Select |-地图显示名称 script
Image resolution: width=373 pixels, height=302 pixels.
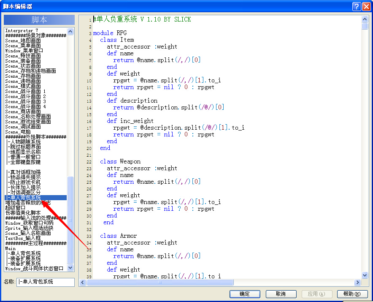click(24, 152)
